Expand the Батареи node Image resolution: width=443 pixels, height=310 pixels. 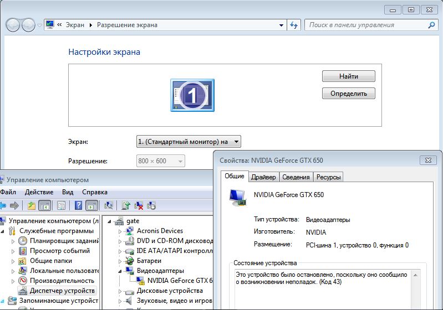(x=120, y=261)
